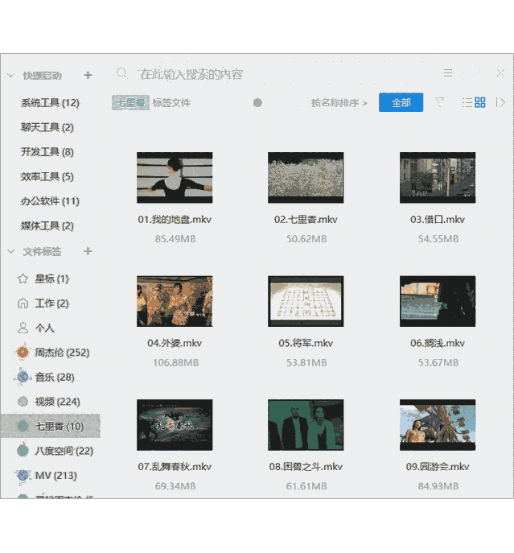Select 01.我的地盘.mkv thumbnail
Viewport: 514px width, 553px height.
[x=175, y=177]
